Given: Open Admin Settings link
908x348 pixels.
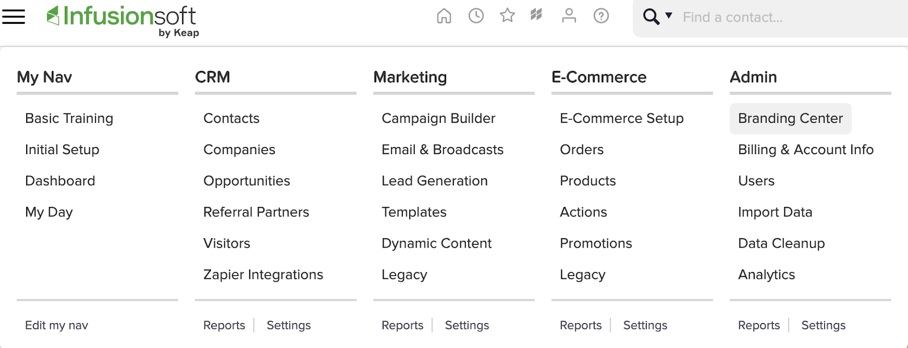Looking at the screenshot, I should pos(823,325).
